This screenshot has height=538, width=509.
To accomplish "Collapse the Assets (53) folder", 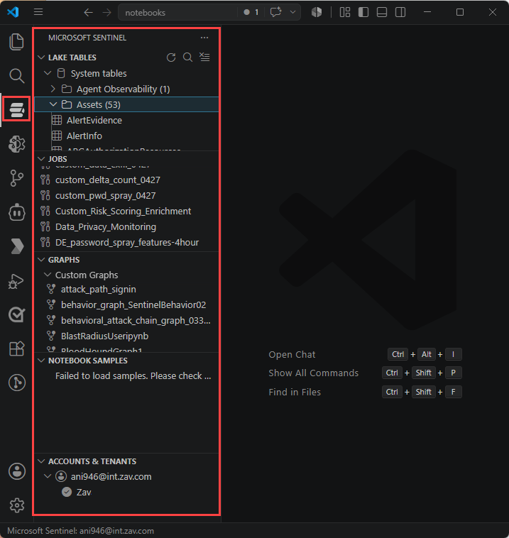I will pyautogui.click(x=53, y=104).
